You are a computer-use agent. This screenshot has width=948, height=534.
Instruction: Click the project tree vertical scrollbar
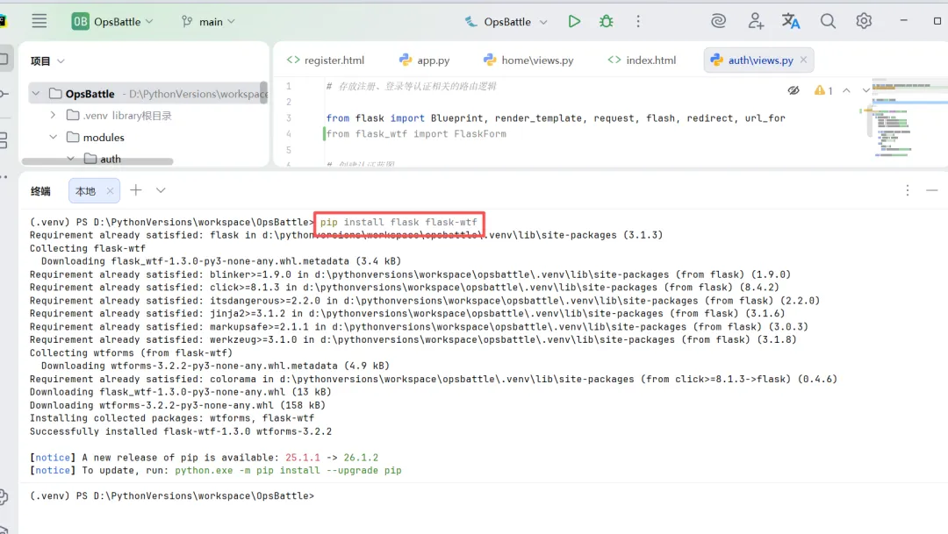(x=263, y=92)
